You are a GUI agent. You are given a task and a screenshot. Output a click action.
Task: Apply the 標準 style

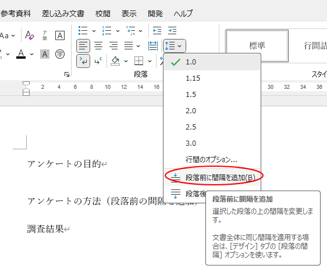click(257, 45)
